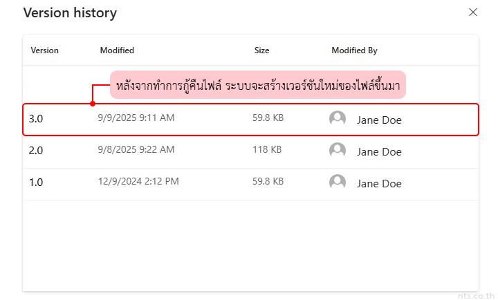Image resolution: width=498 pixels, height=300 pixels.
Task: Sort by the Version column header
Action: [44, 50]
